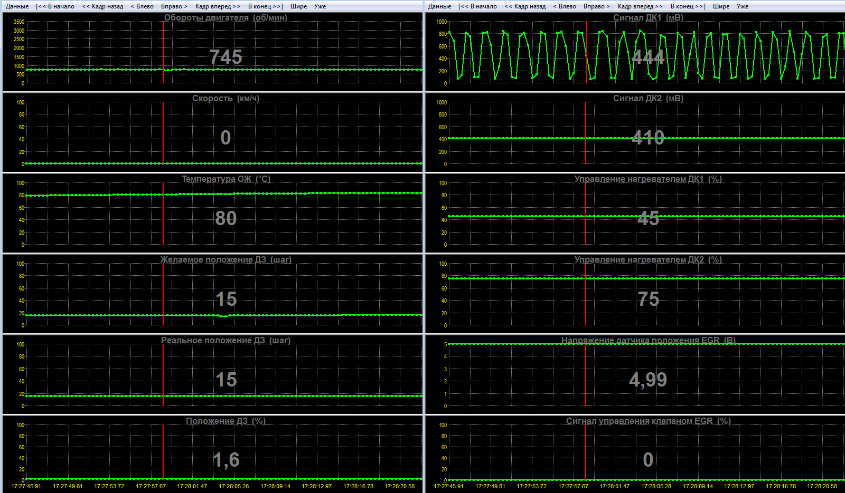Click timestamp 17:28:09.14 under the EGR valve chart

[x=698, y=486]
